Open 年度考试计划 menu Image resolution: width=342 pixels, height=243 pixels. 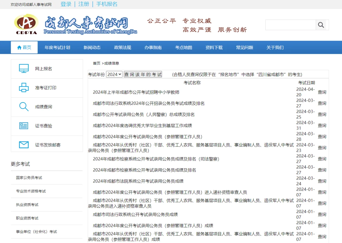[x=57, y=47]
